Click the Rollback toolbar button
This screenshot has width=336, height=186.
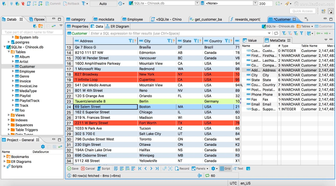point(71,4)
